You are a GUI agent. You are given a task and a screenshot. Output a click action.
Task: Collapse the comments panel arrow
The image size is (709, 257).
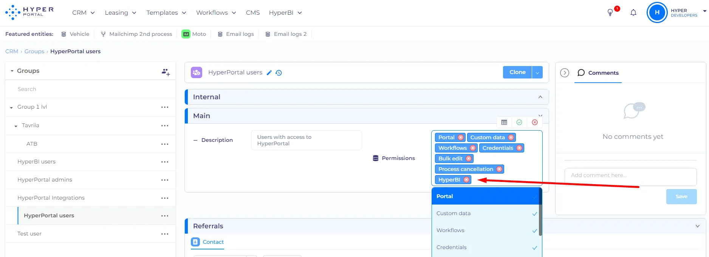point(565,73)
